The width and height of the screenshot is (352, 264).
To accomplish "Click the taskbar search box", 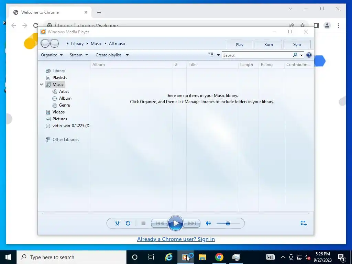I will pyautogui.click(x=71, y=257).
